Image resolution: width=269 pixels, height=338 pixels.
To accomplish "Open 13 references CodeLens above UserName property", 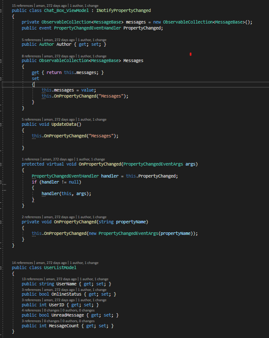I will 33,279.
